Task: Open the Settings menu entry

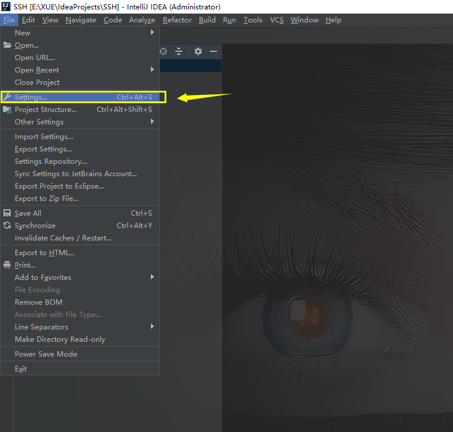Action: pyautogui.click(x=80, y=97)
